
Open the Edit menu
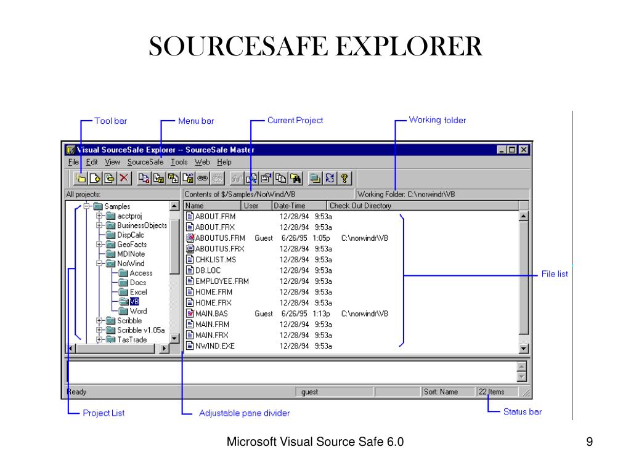pyautogui.click(x=92, y=162)
